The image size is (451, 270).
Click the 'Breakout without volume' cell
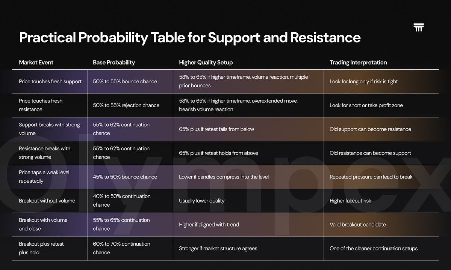tap(47, 201)
